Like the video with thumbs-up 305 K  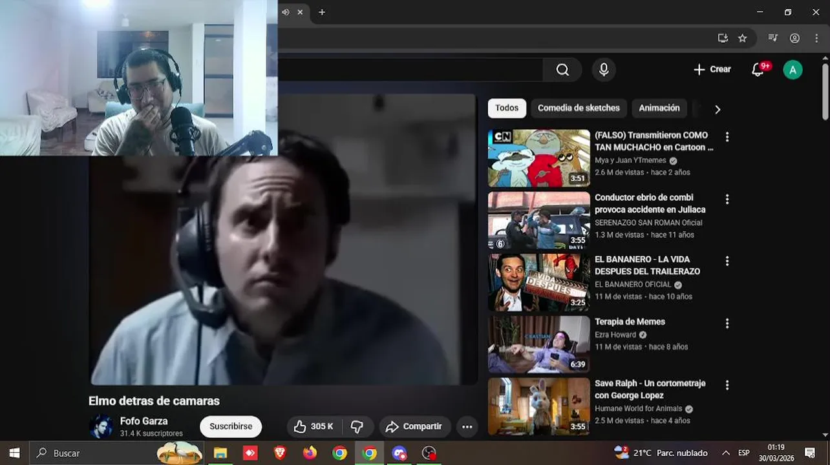314,426
